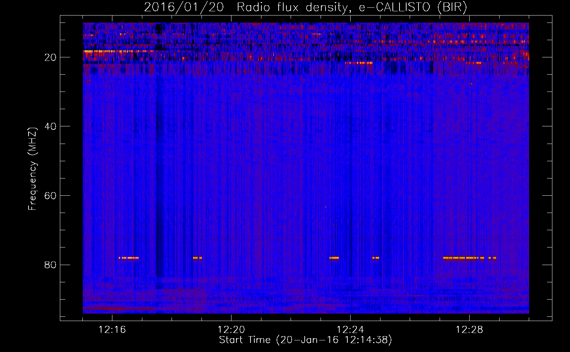Select the 'Frequency (MHZ)' axis label
The image size is (570, 352).
(32, 169)
